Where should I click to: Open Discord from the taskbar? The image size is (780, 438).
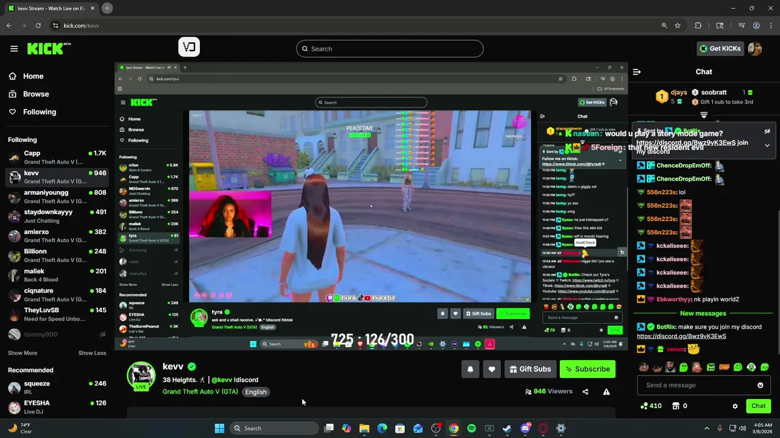525,428
